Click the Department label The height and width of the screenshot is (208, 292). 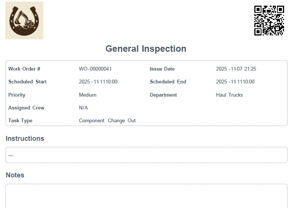click(163, 95)
